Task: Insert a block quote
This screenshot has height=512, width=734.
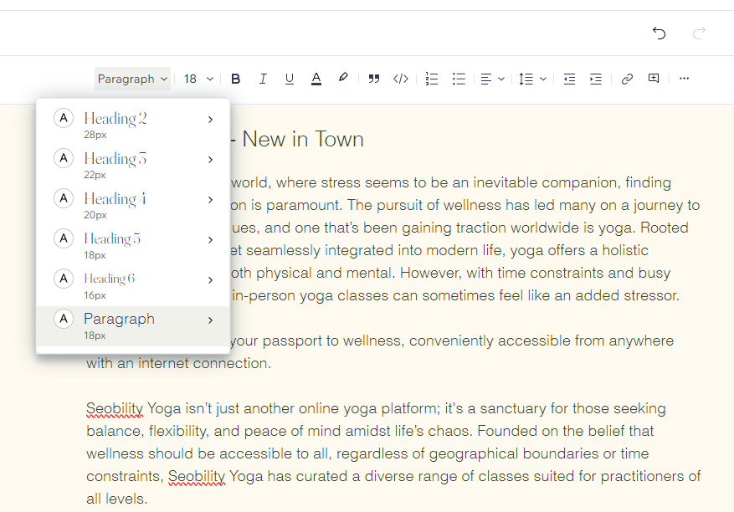Action: click(374, 79)
